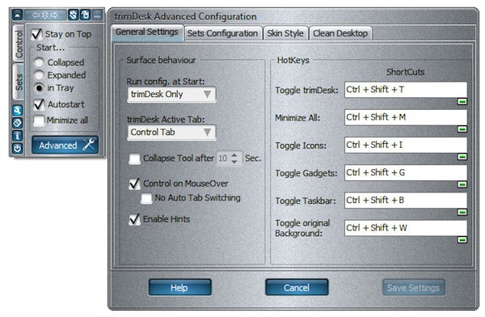Click the Save Settings button
This screenshot has height=317, width=485.
[414, 288]
